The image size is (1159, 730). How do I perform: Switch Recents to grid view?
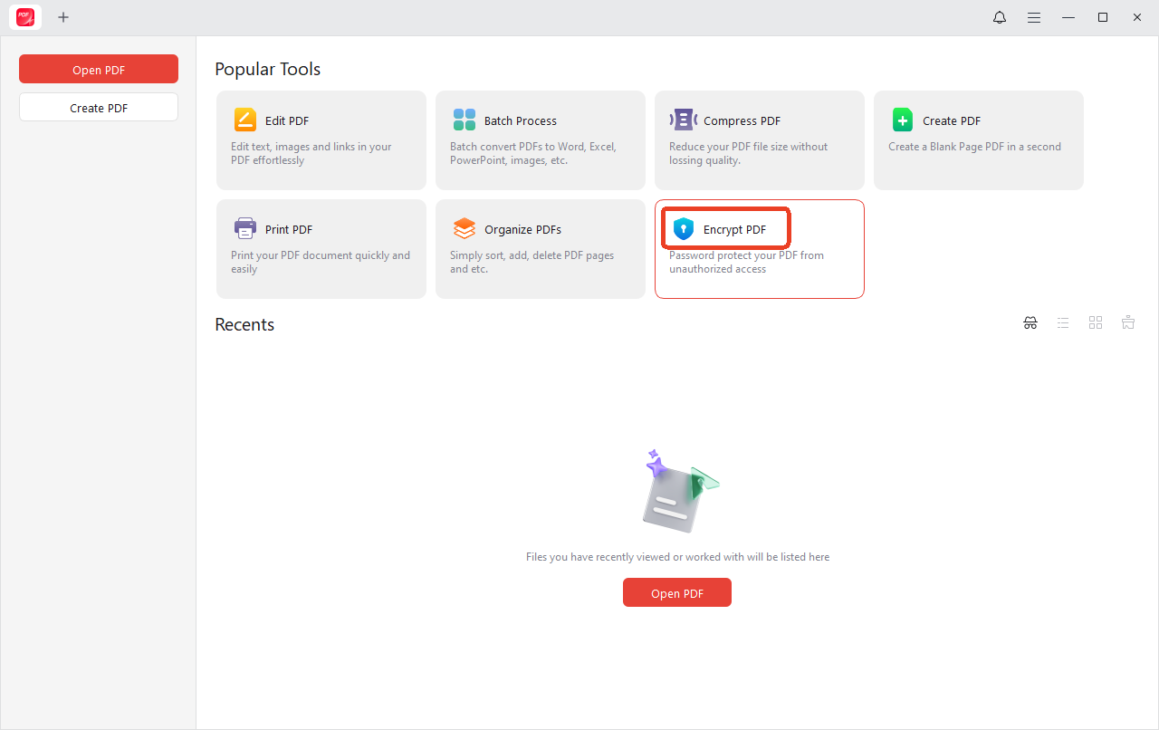point(1096,323)
